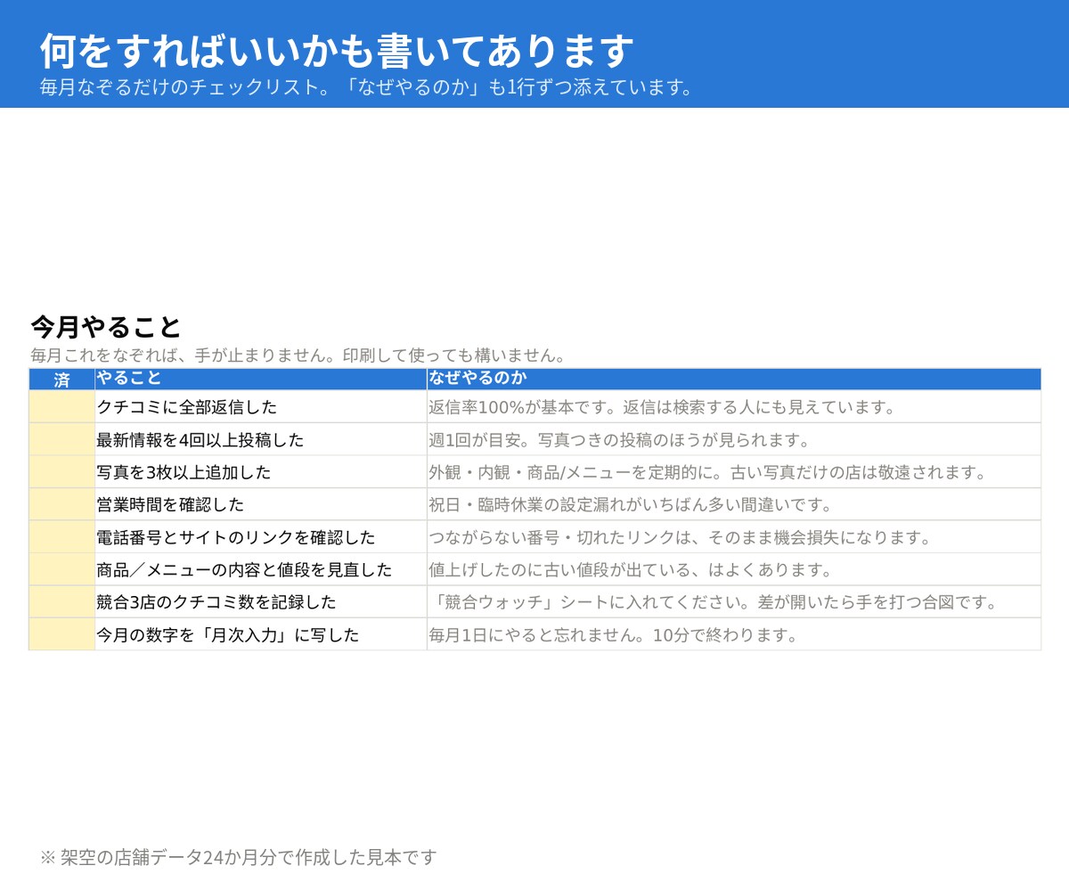The height and width of the screenshot is (882, 1069).
Task: Select the reason starting 祝日・臨時休業の設定漏れ
Action: 734,504
